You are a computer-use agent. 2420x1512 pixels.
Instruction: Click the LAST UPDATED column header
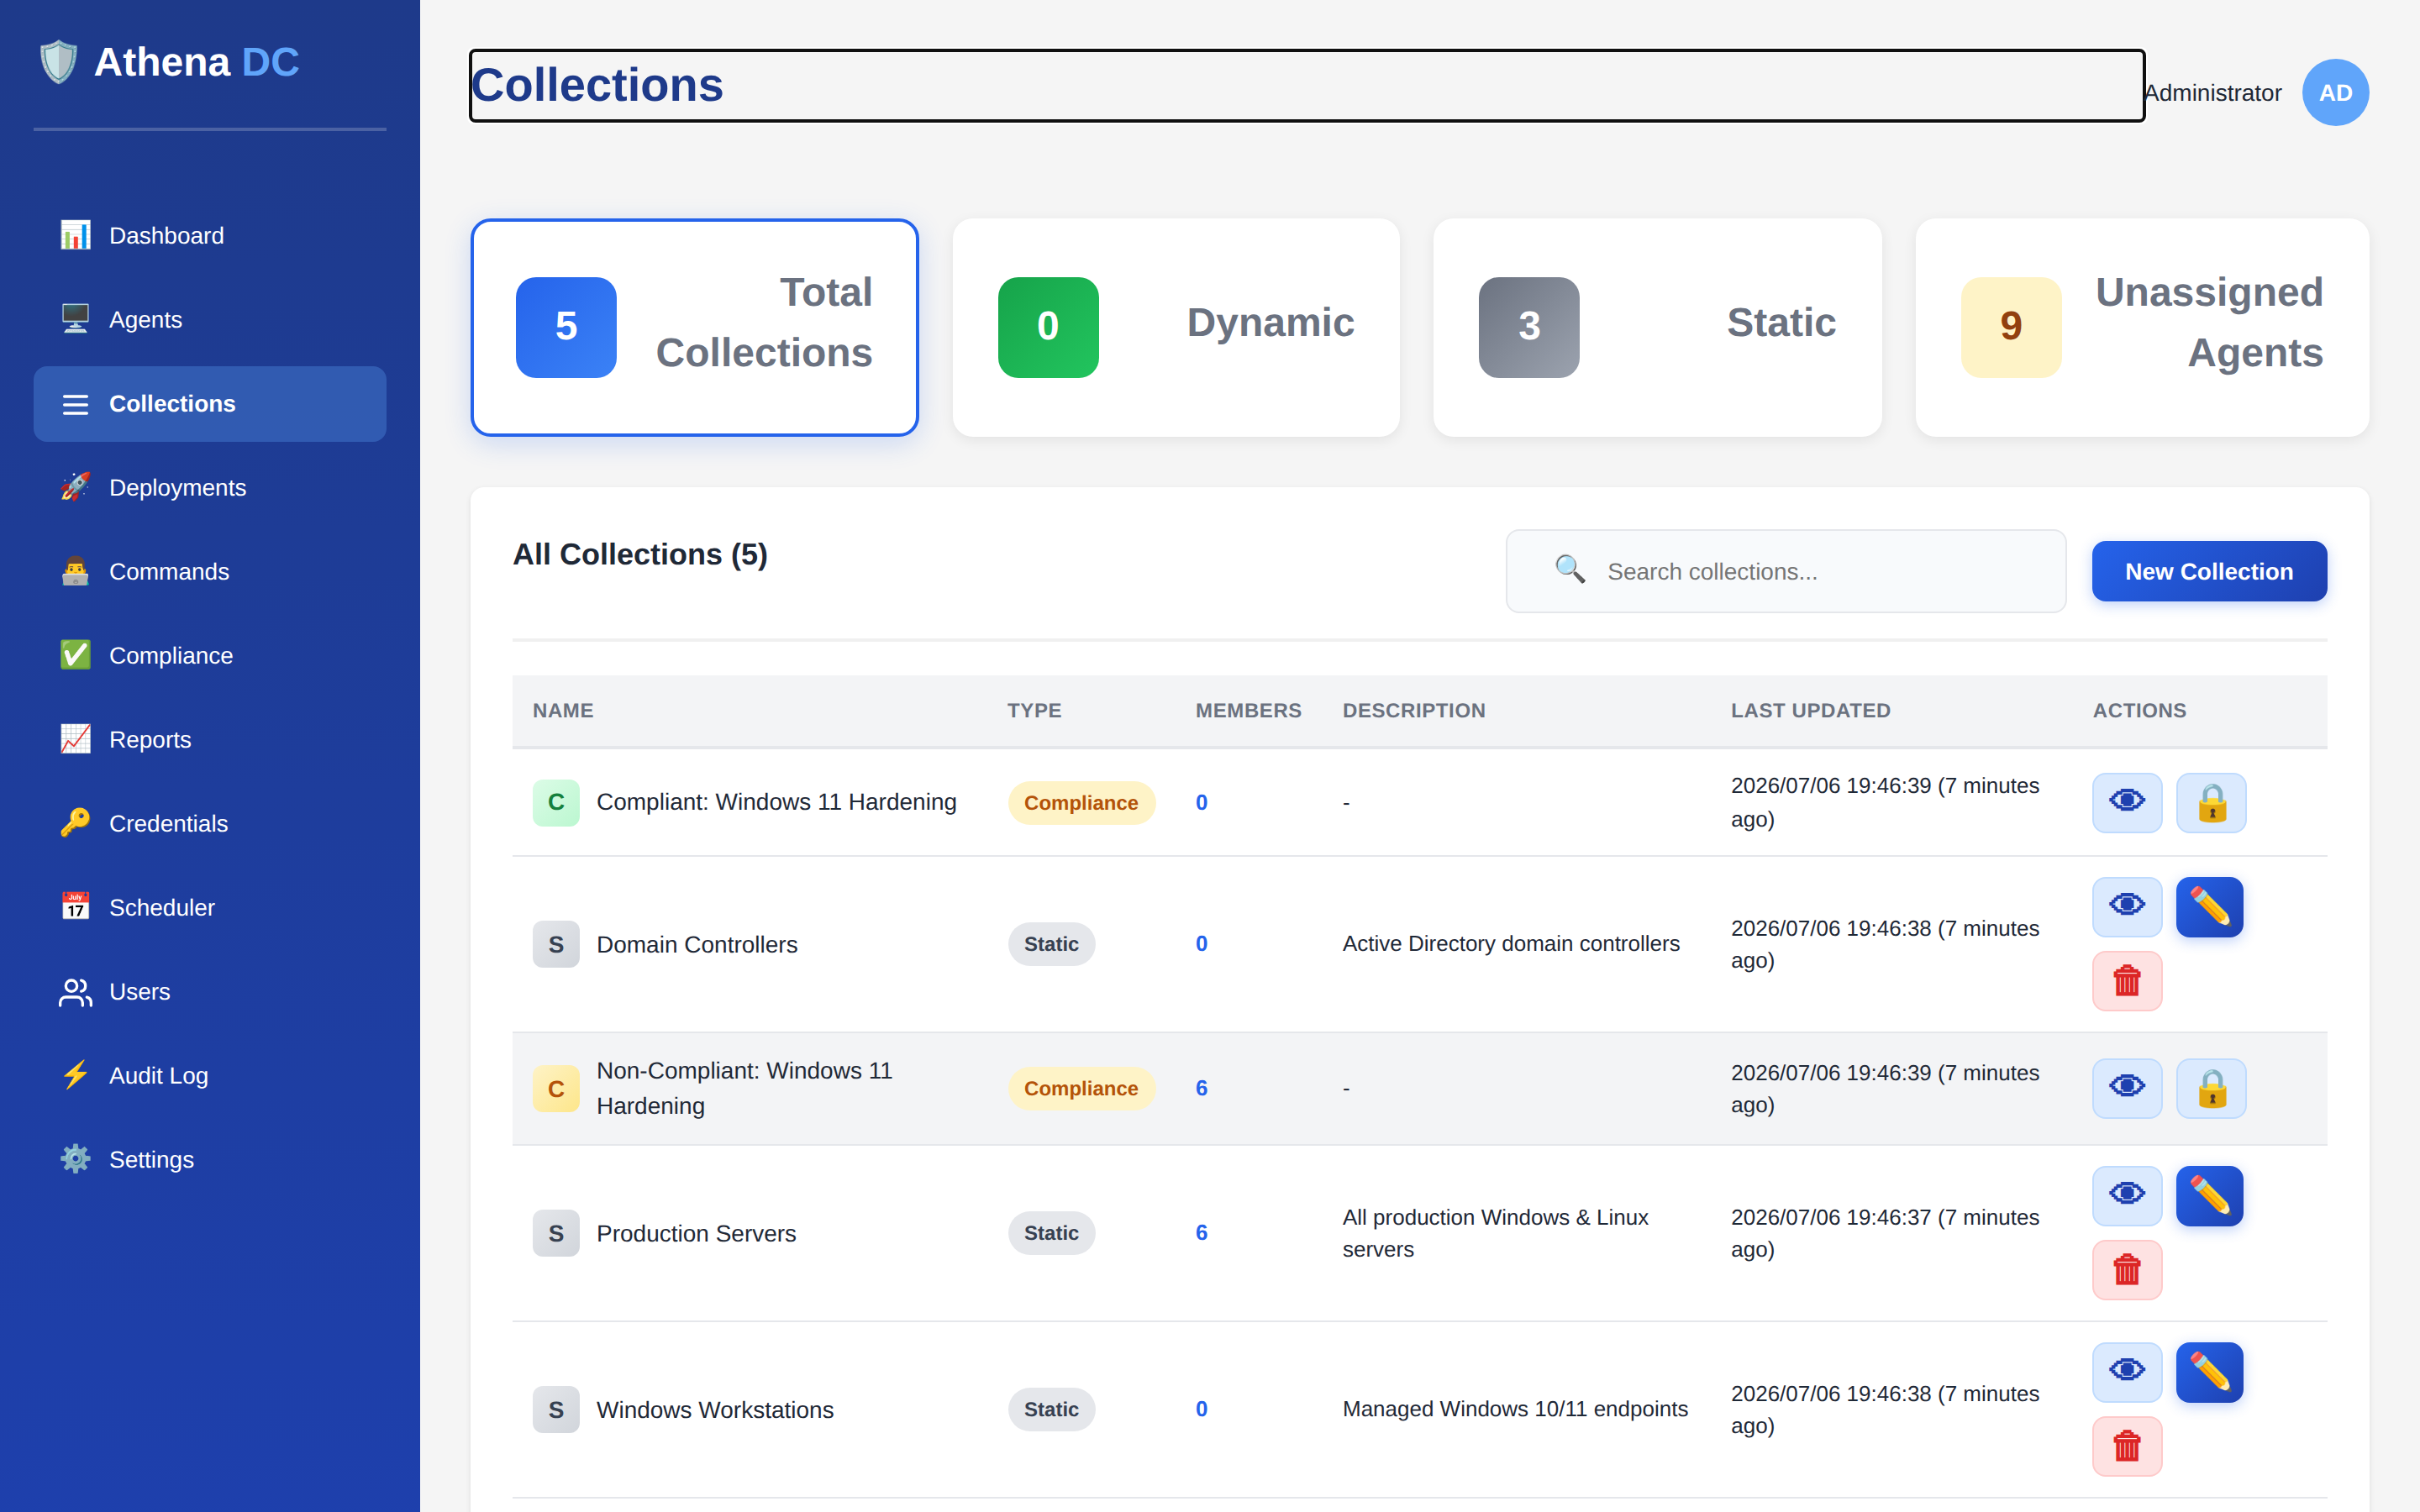pos(1810,710)
